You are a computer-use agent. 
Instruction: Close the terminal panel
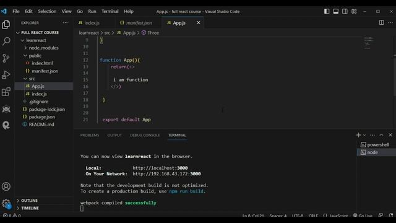click(390, 135)
